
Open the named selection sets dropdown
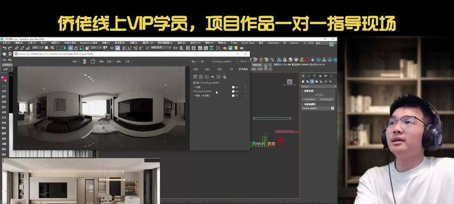[161, 48]
